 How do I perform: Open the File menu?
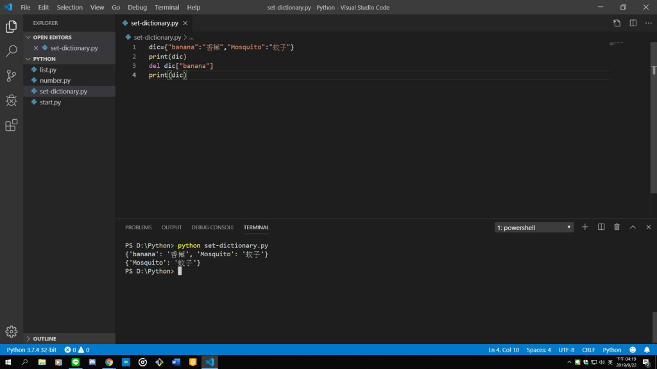pyautogui.click(x=26, y=7)
